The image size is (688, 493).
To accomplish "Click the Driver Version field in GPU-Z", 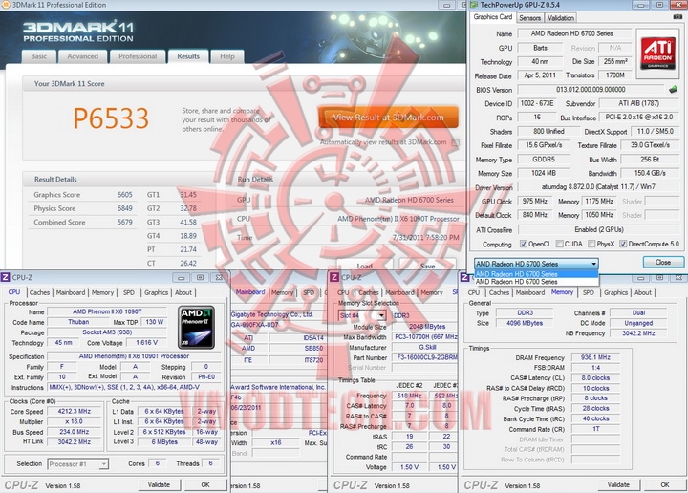I will (x=598, y=187).
